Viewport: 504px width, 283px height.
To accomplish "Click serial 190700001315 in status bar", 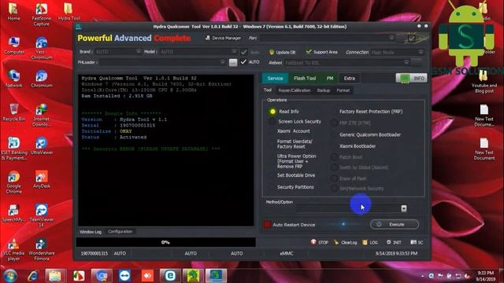I will [x=94, y=253].
